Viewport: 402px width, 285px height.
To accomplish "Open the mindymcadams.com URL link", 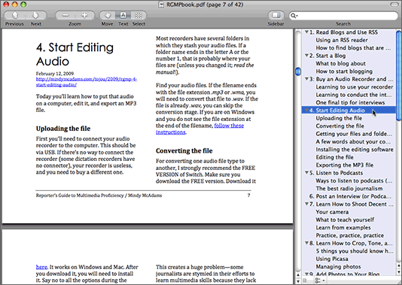I will pos(87,82).
